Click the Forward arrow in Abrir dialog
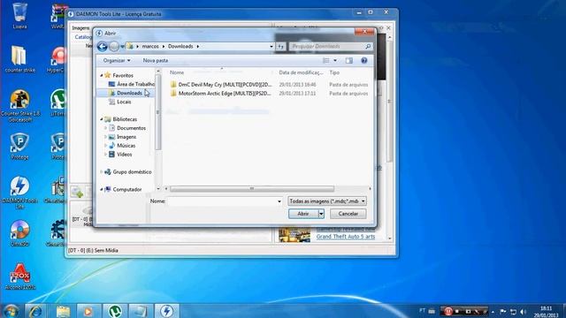The image size is (566, 318). [114, 46]
